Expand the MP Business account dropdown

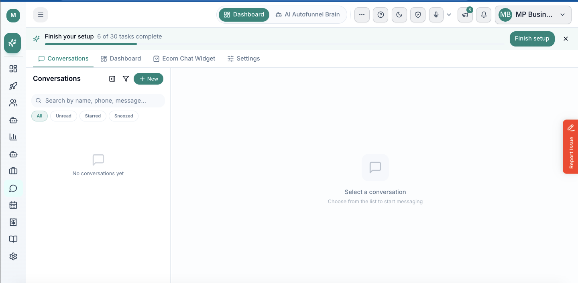(x=533, y=15)
